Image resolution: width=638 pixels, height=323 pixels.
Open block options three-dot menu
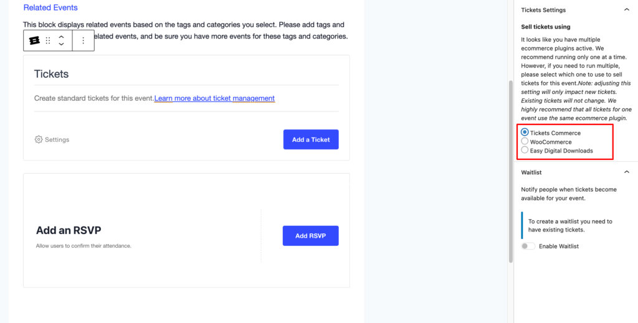click(x=83, y=40)
